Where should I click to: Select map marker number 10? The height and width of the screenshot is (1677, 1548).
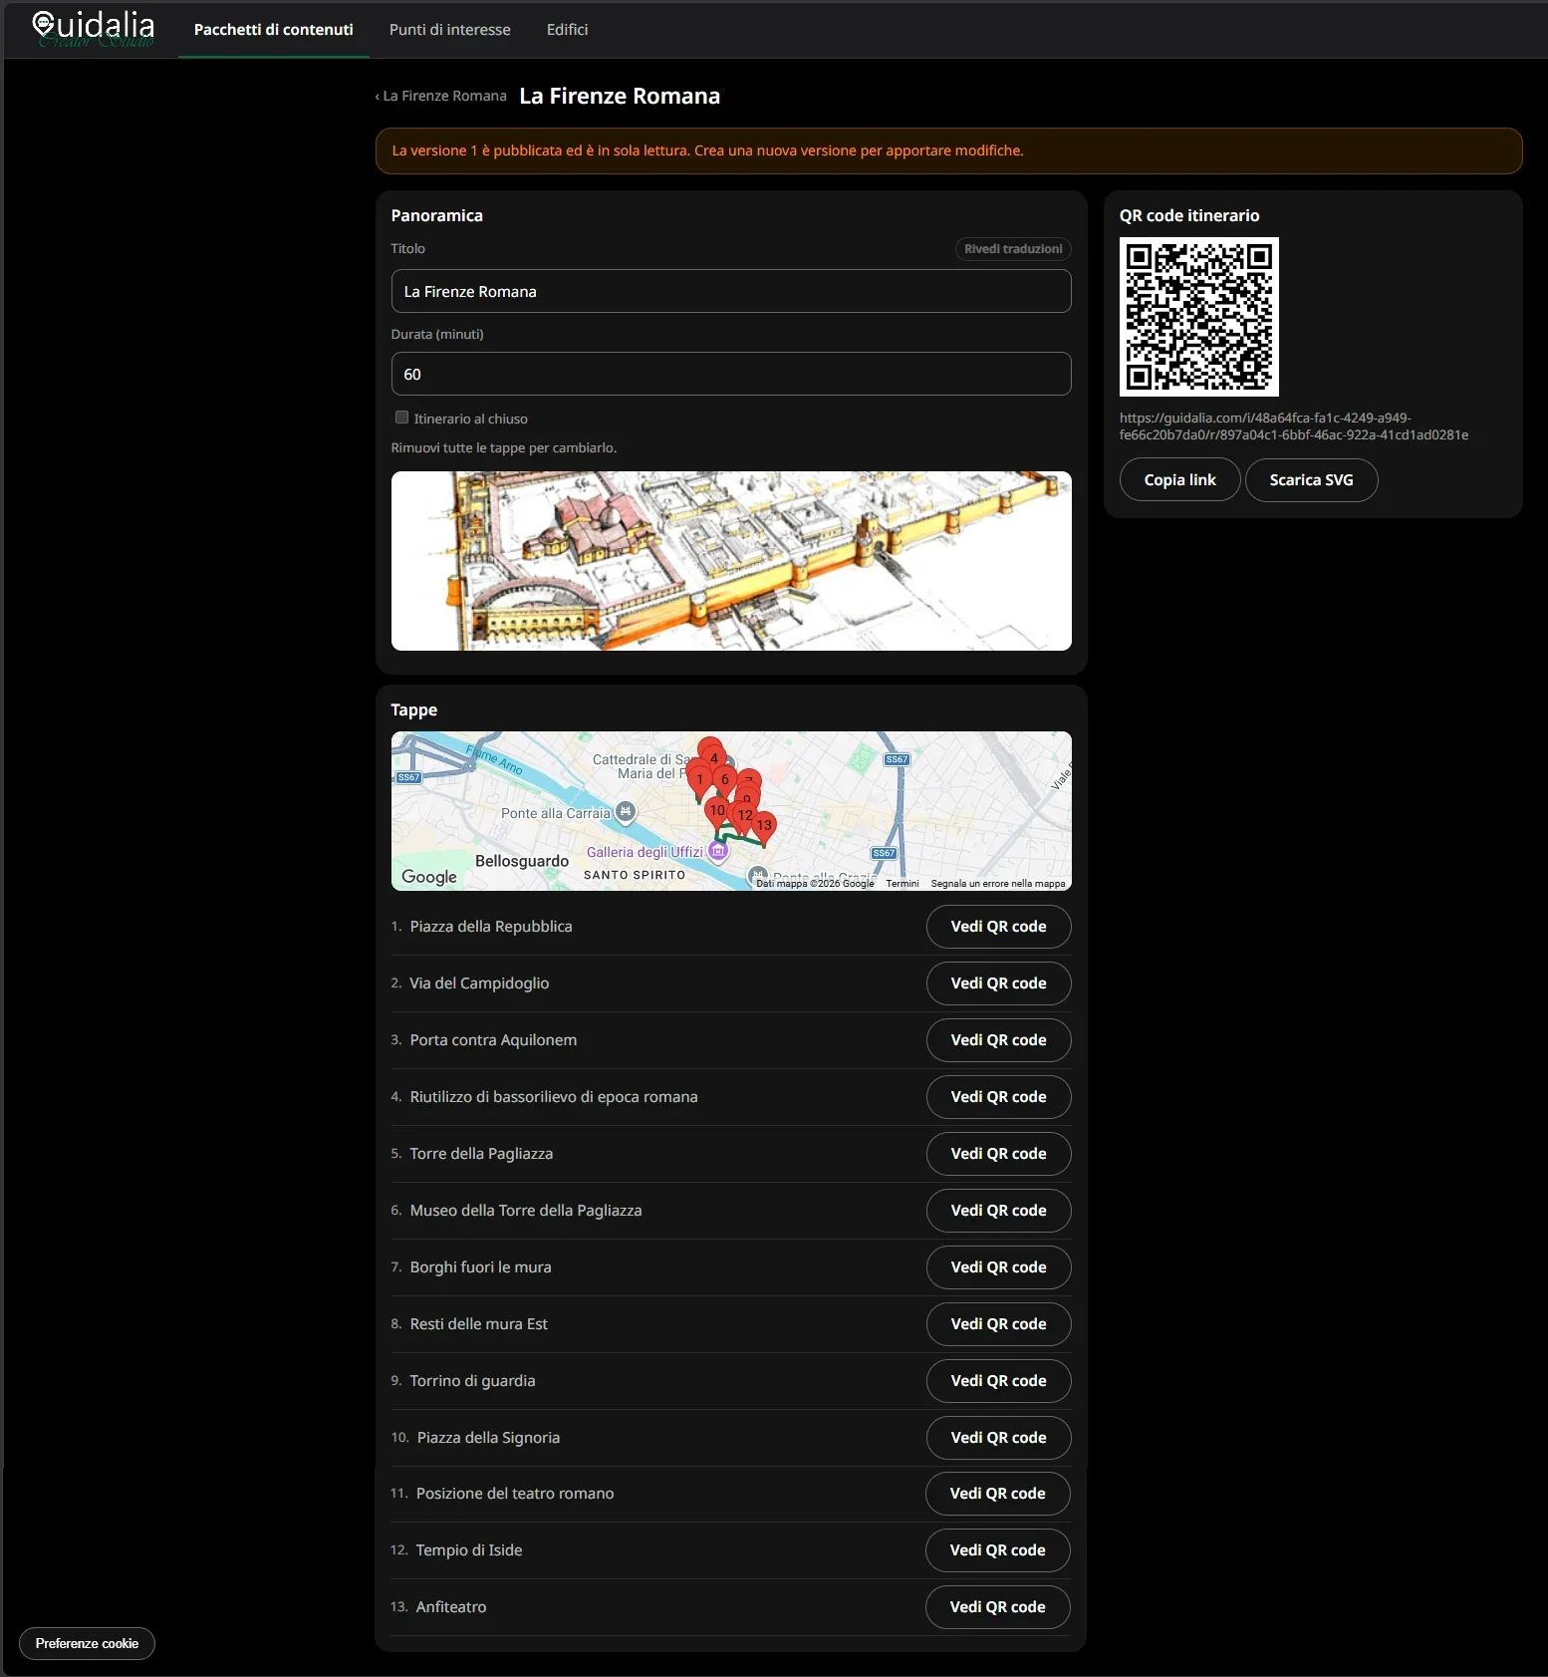coord(717,811)
